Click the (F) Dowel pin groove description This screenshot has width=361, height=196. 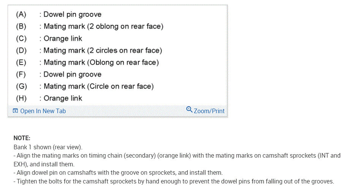coord(72,74)
